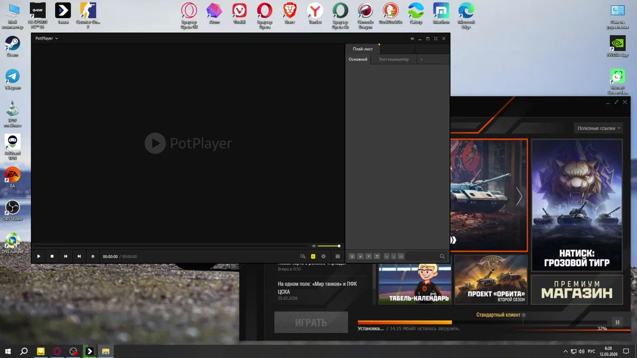The image size is (637, 358).
Task: Open AdGuard VPN desktop icon
Action: (12, 147)
